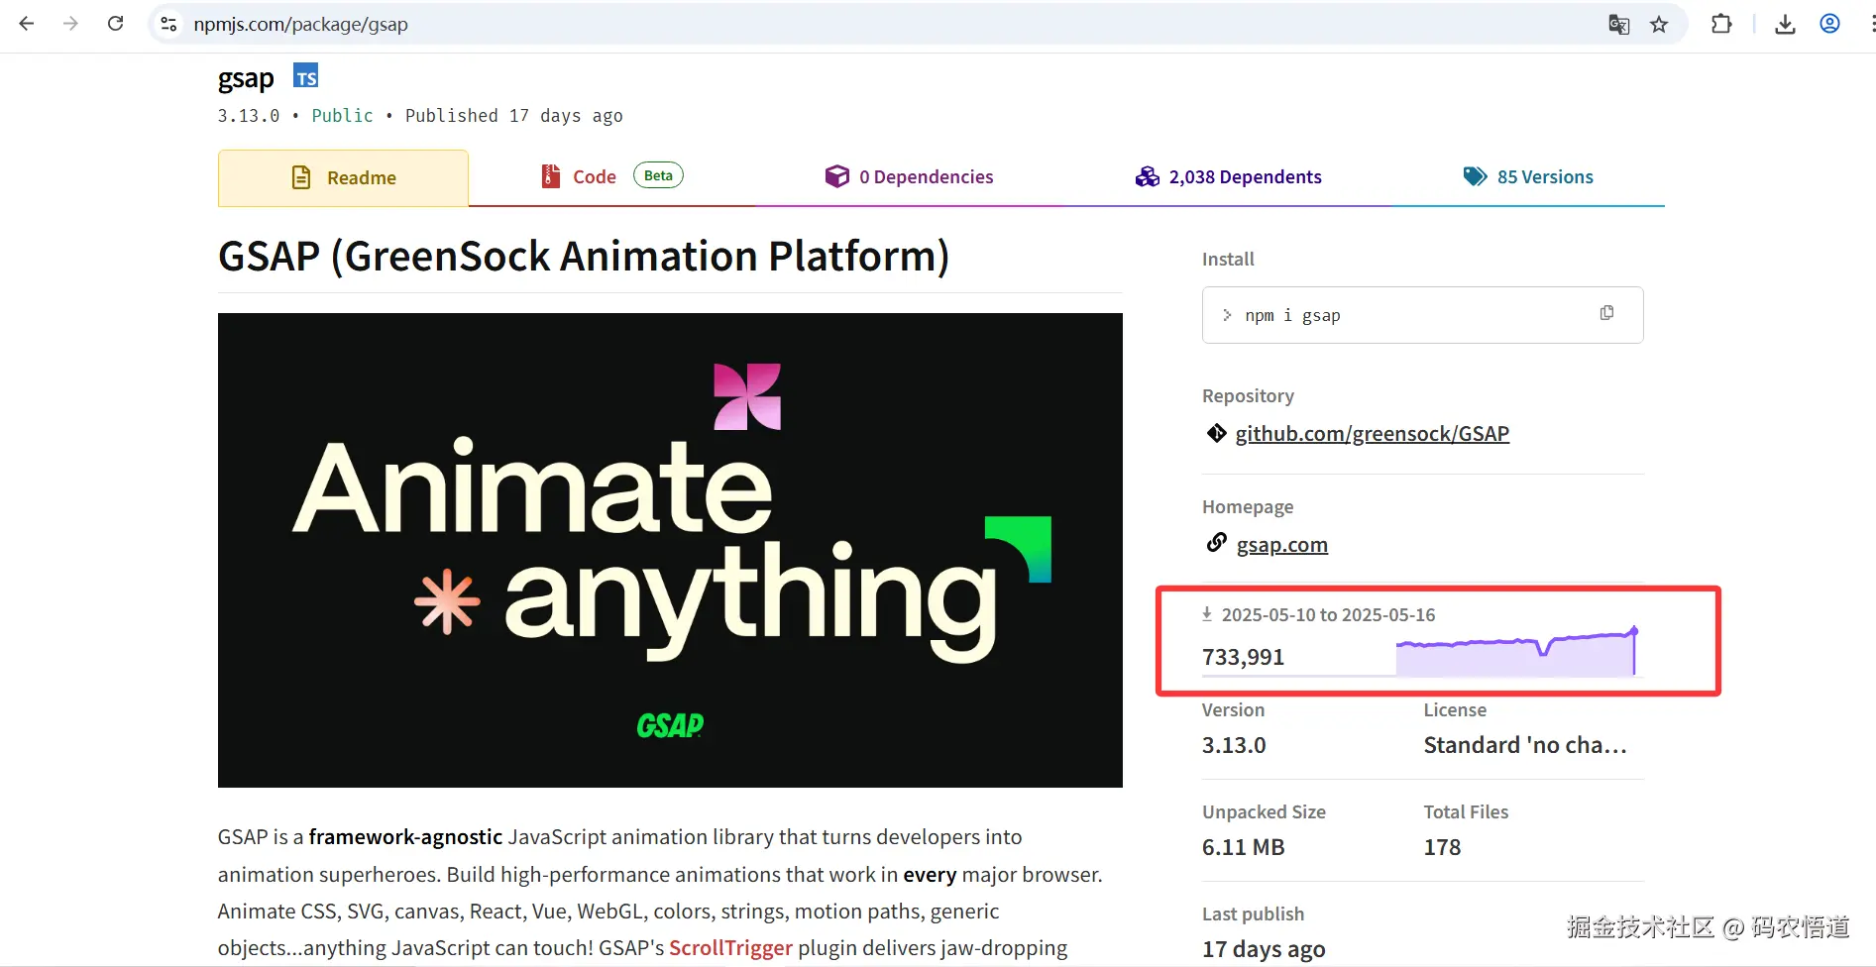
Task: Open the browser extensions puzzle icon
Action: tap(1721, 24)
